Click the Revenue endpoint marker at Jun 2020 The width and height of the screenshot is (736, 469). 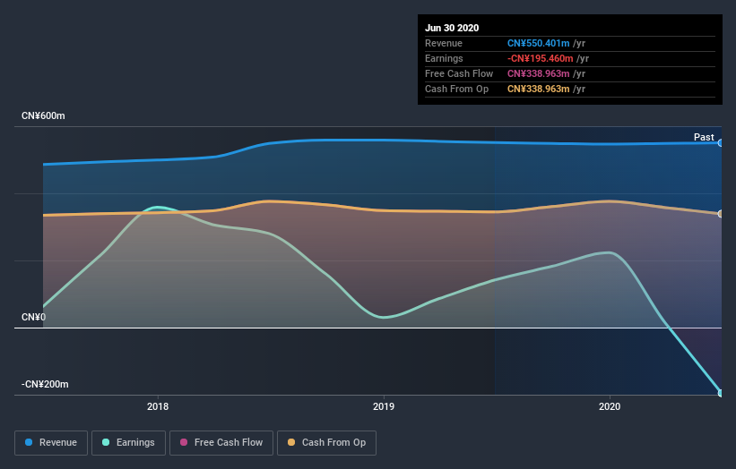(720, 143)
